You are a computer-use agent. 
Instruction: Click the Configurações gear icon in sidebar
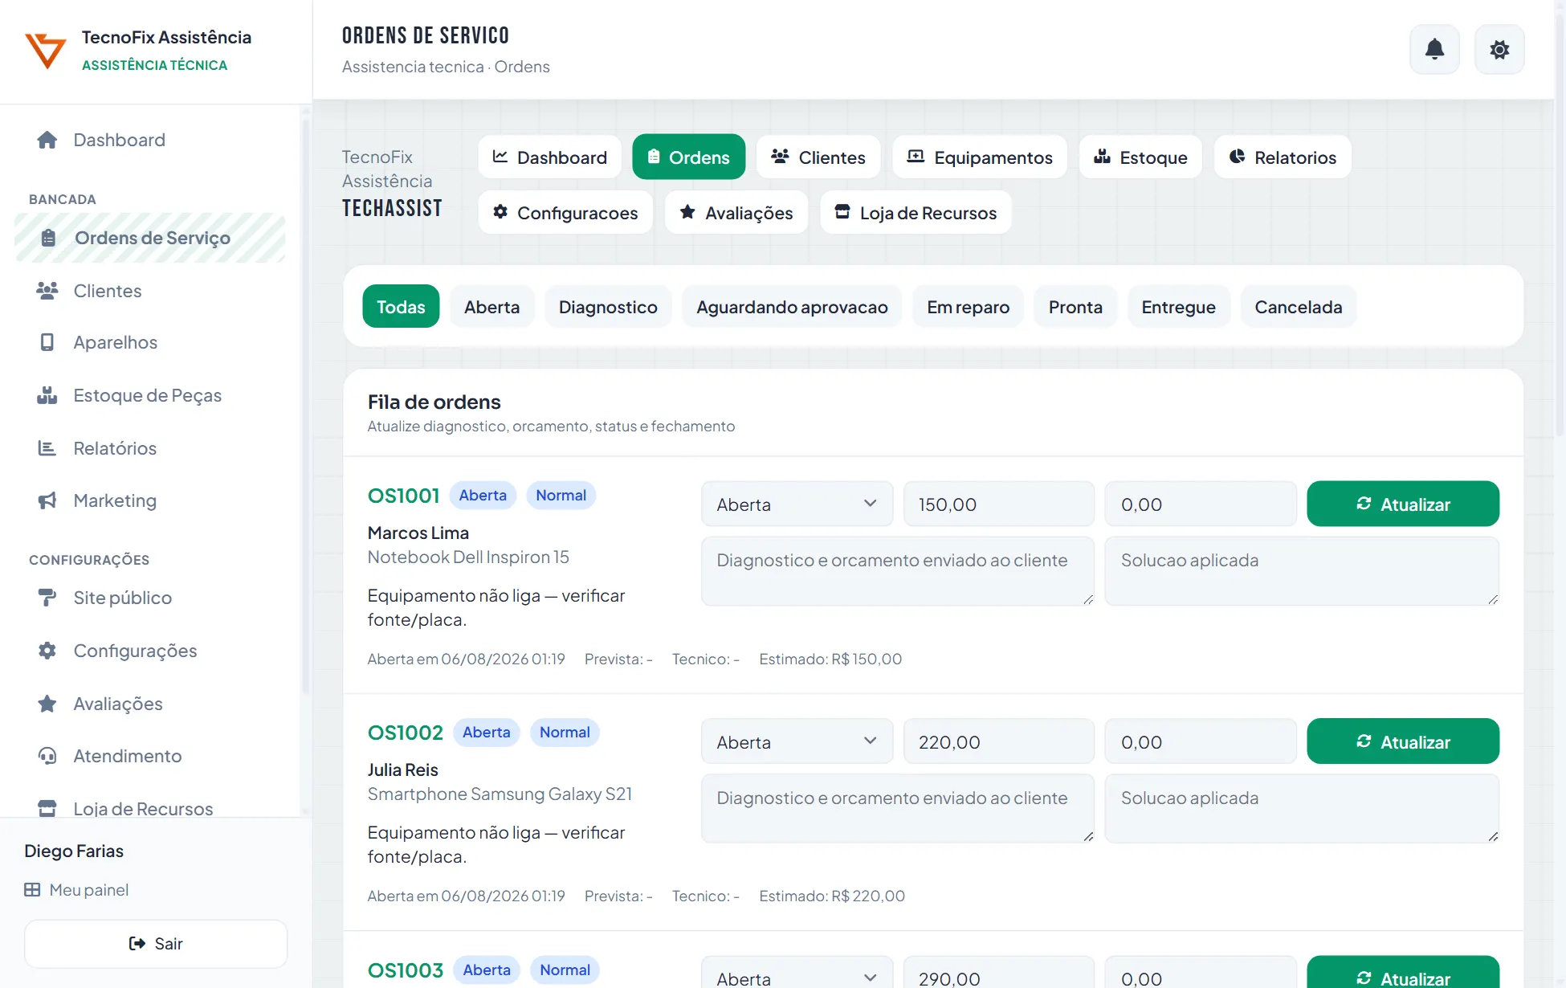(x=47, y=651)
